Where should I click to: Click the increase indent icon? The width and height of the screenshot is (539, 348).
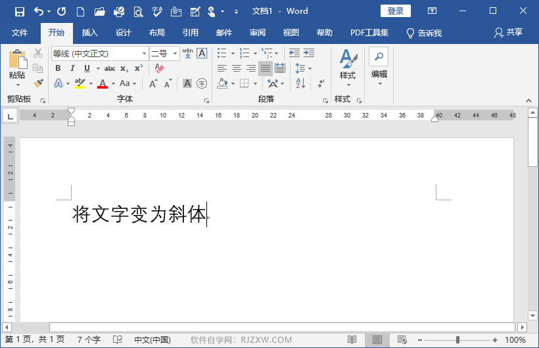coord(309,53)
